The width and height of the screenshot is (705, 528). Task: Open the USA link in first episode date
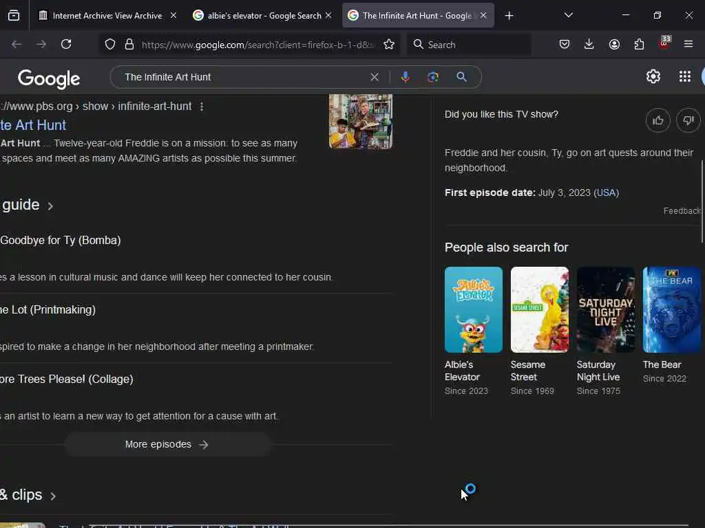point(606,192)
